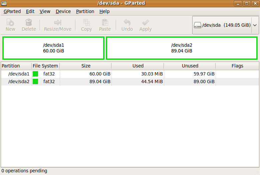
Task: Open the Device menu
Action: (63, 11)
